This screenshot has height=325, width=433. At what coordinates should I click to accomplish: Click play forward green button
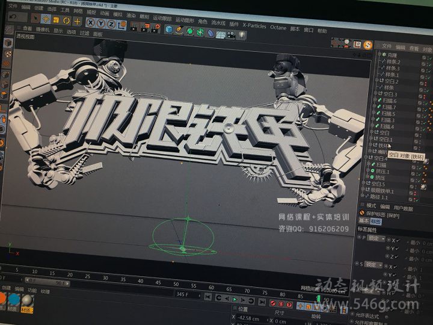click(x=235, y=299)
